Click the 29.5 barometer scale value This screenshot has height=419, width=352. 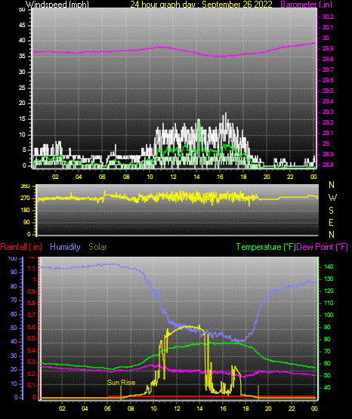click(x=328, y=91)
